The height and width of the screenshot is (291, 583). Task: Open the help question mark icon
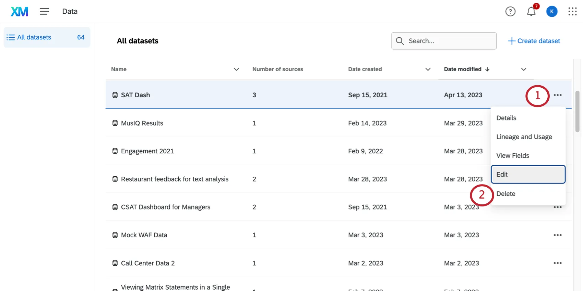coord(510,12)
